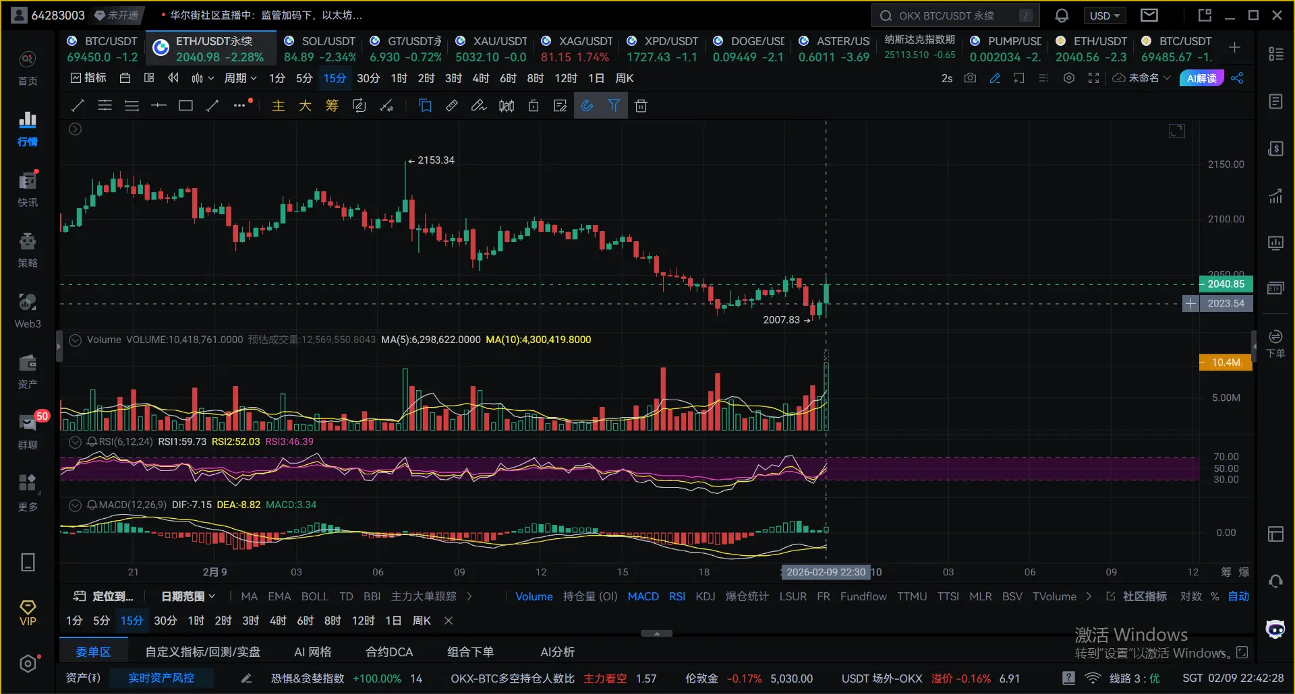The image size is (1295, 694).
Task: Click the 定位到... locate button
Action: click(103, 596)
